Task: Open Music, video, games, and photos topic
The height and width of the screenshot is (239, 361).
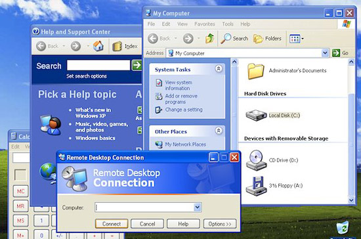Action: click(102, 127)
